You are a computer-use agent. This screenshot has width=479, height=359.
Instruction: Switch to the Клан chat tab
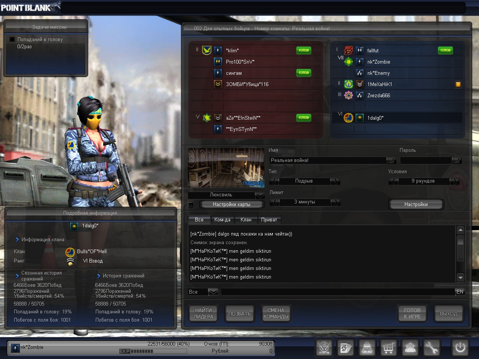click(x=246, y=220)
